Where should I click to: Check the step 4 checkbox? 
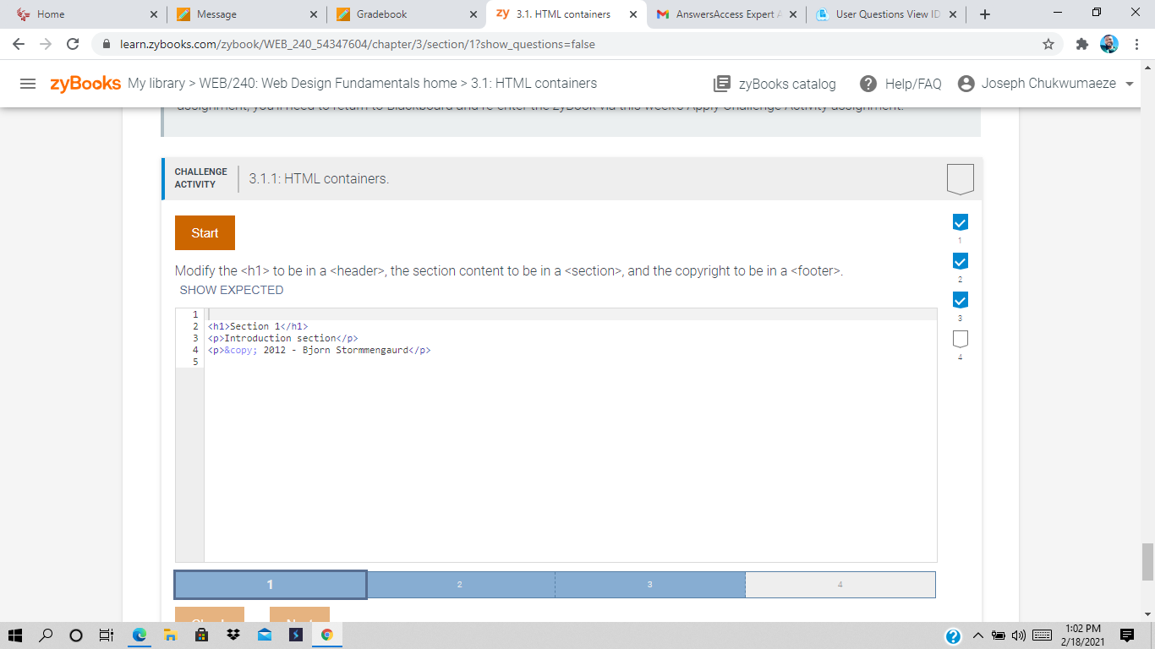tap(960, 337)
